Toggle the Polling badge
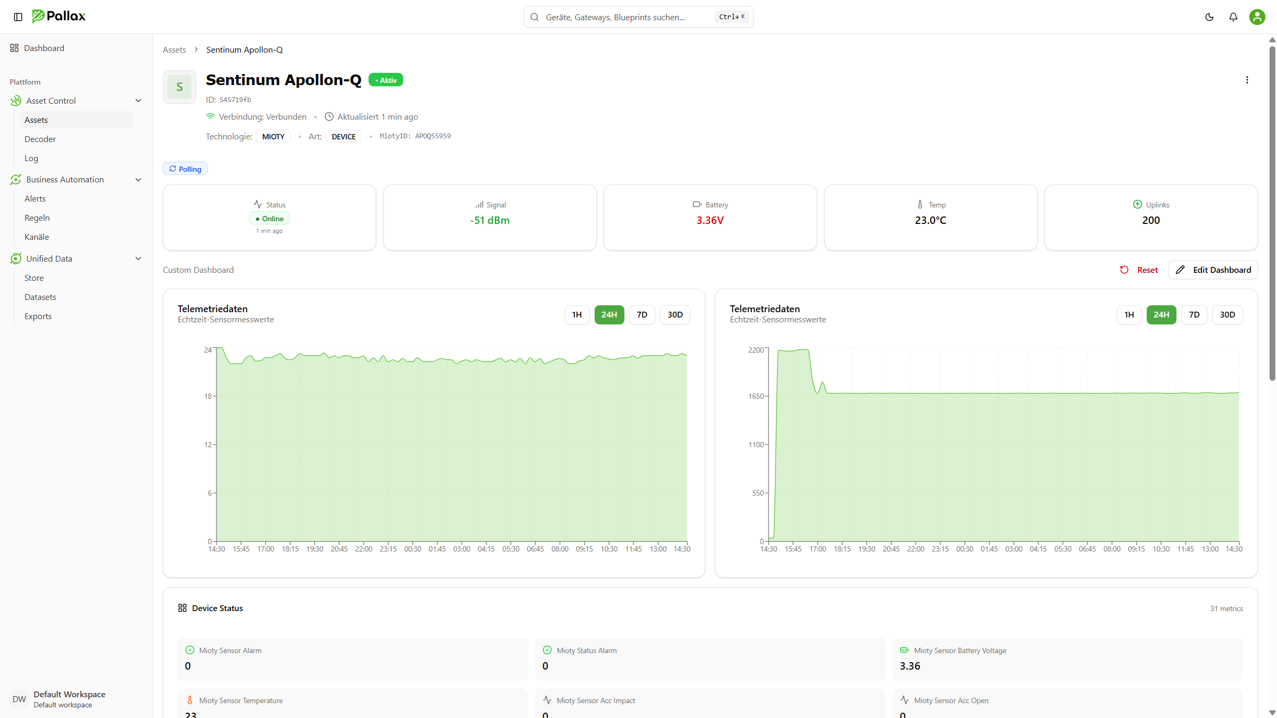 point(185,169)
